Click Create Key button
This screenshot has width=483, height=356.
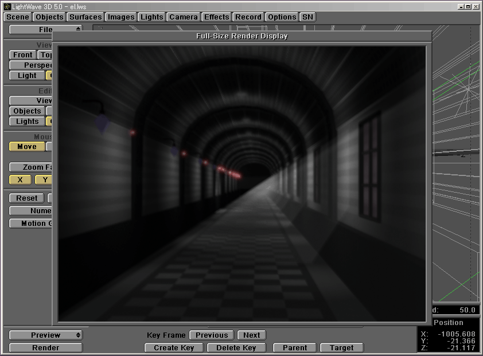tap(174, 348)
